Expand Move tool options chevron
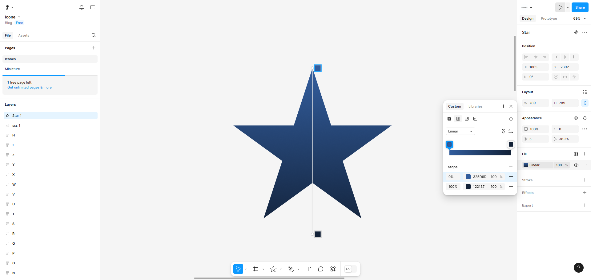 click(x=246, y=269)
